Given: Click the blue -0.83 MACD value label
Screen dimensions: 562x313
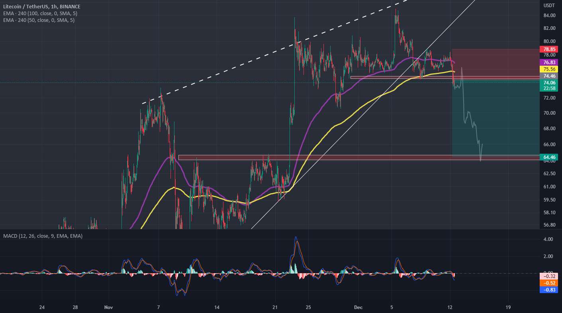Looking at the screenshot, I should 550,290.
